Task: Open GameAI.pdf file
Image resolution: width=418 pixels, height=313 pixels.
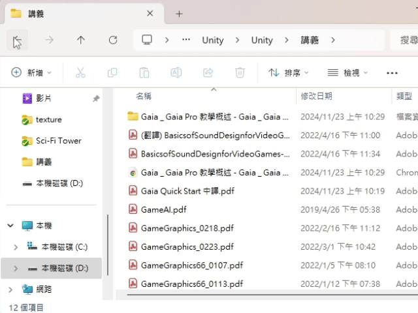Action: pyautogui.click(x=163, y=210)
